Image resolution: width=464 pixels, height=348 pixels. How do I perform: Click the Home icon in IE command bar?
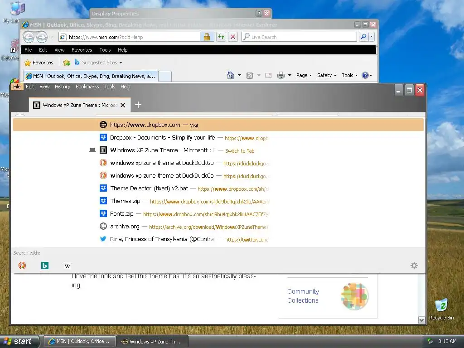tap(231, 75)
